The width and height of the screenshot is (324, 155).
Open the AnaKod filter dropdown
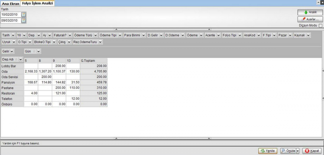tap(259, 35)
